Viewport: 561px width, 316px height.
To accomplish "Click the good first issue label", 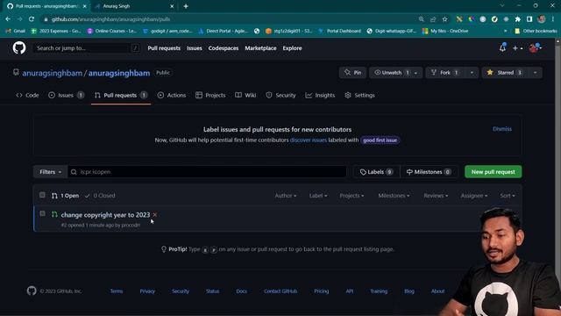I will point(380,140).
